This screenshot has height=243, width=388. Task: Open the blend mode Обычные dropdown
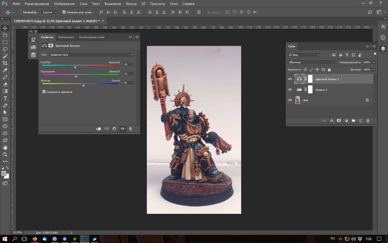pyautogui.click(x=312, y=62)
